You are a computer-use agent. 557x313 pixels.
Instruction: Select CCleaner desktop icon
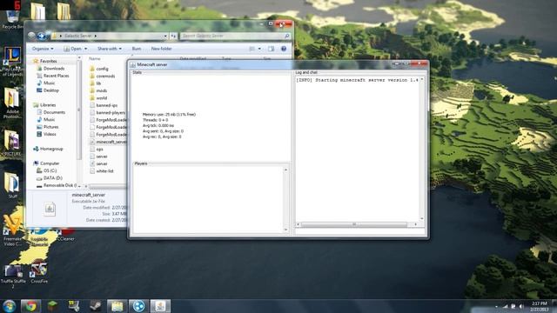[x=66, y=236]
